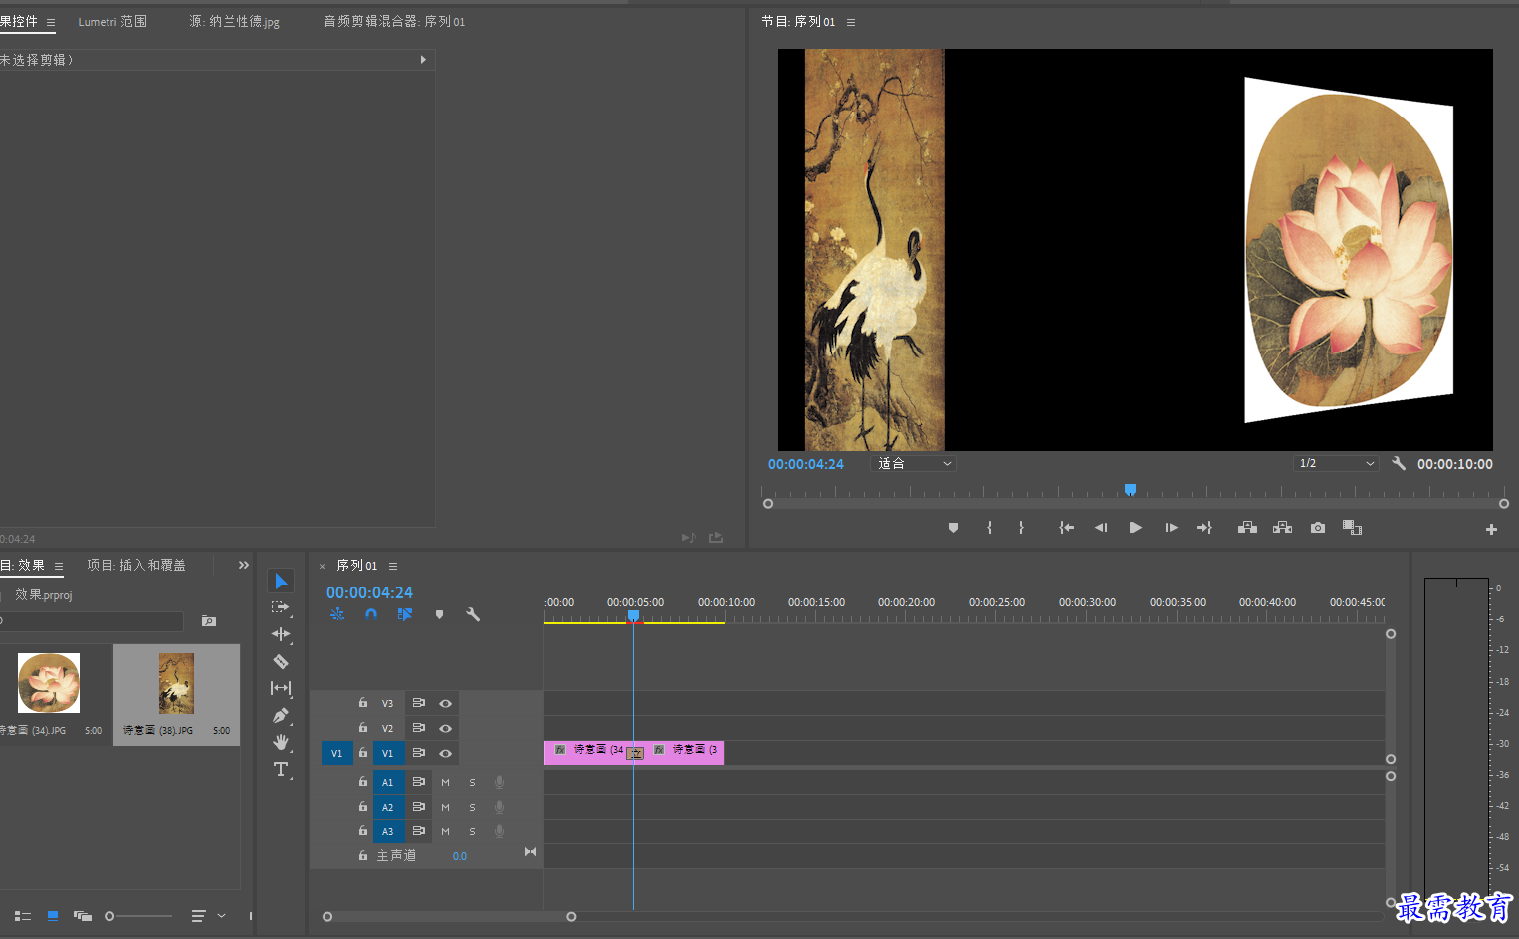
Task: Enable voice-over record on A1
Action: click(x=499, y=782)
